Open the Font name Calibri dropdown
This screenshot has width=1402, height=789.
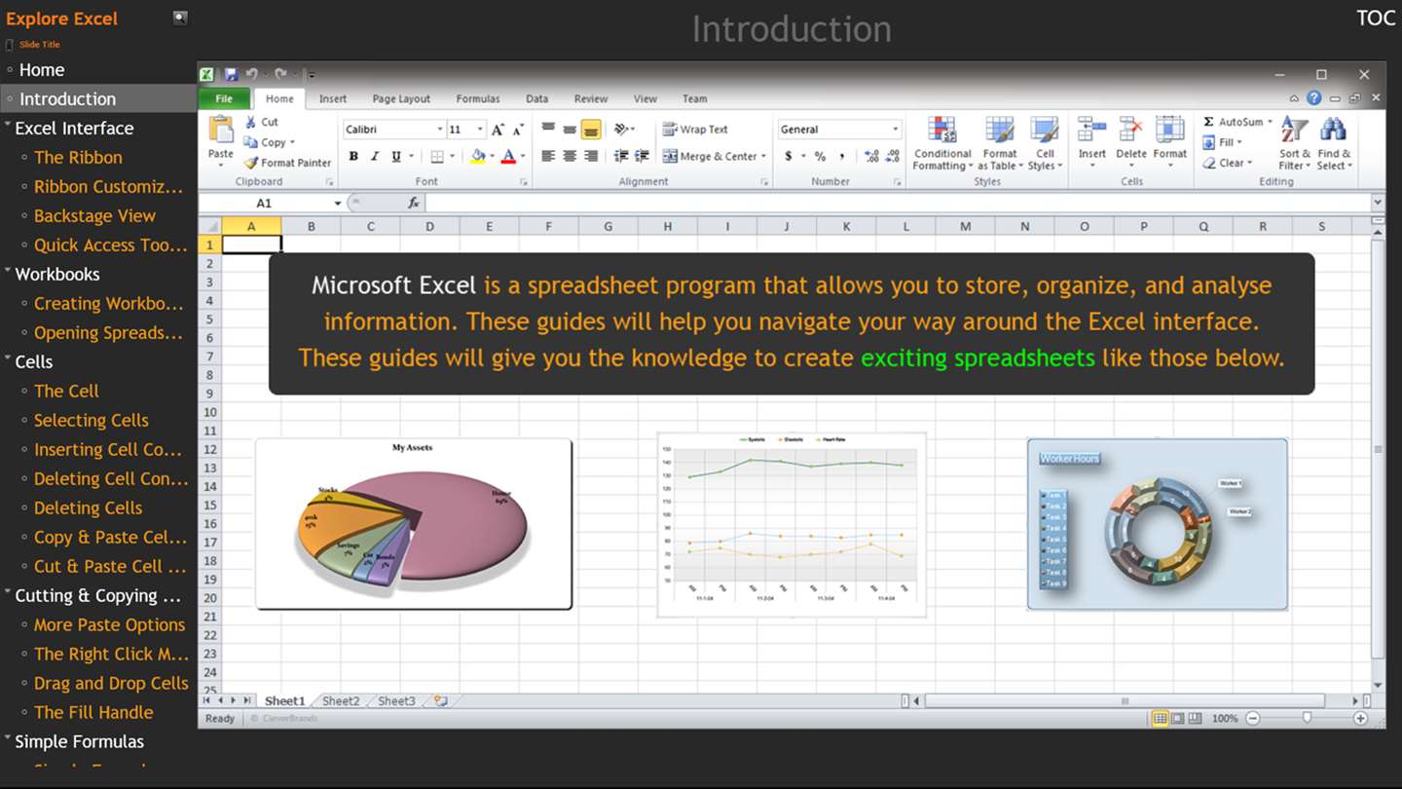(440, 130)
